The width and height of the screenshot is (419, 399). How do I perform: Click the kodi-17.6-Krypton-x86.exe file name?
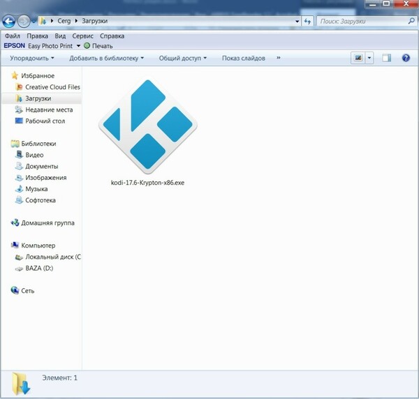[x=147, y=183]
